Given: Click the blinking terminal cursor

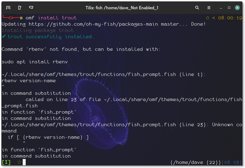Looking at the screenshot, I should tap(24, 162).
